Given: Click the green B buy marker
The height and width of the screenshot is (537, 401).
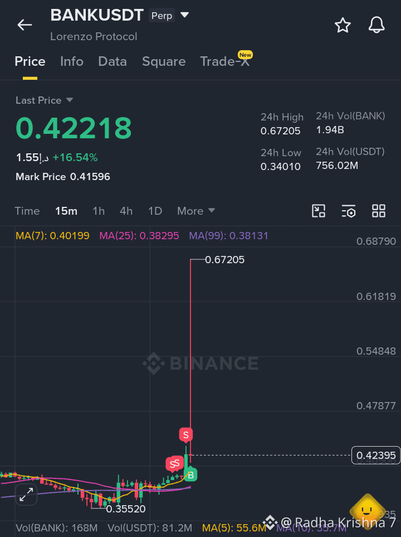Looking at the screenshot, I should [x=190, y=475].
